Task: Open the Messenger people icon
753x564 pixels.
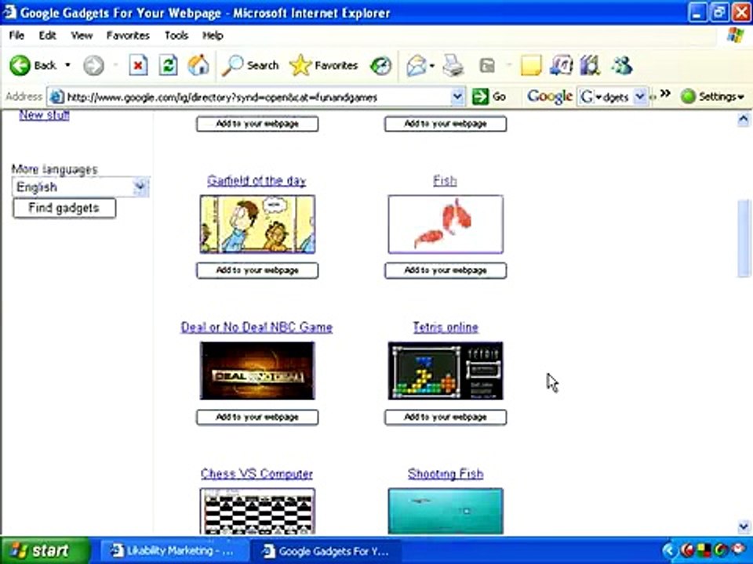Action: point(622,65)
